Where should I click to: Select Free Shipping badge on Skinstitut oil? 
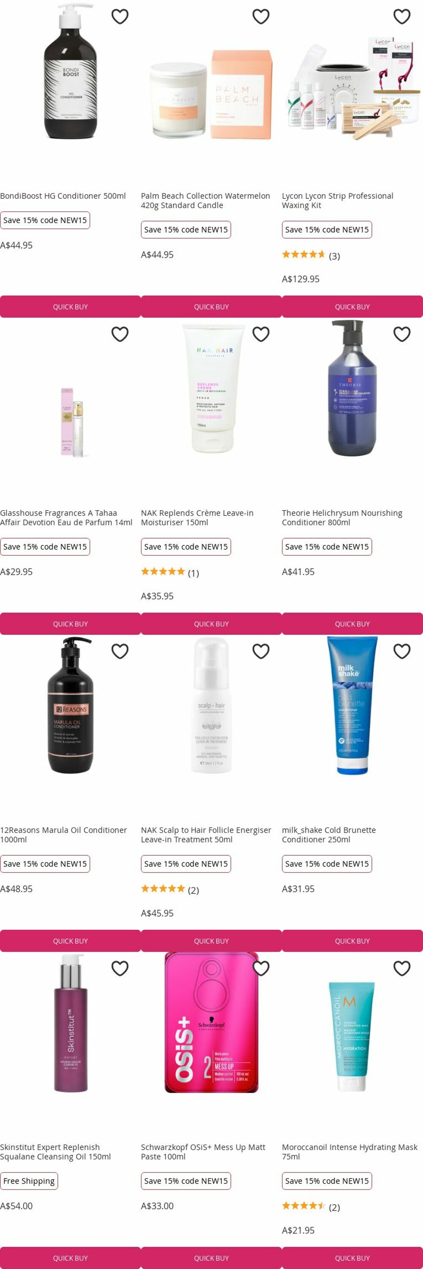point(29,1181)
